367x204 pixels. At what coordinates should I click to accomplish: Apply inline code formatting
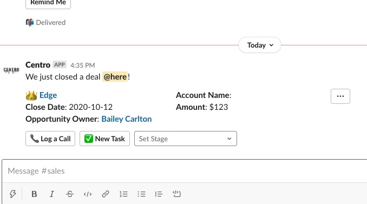pos(88,194)
